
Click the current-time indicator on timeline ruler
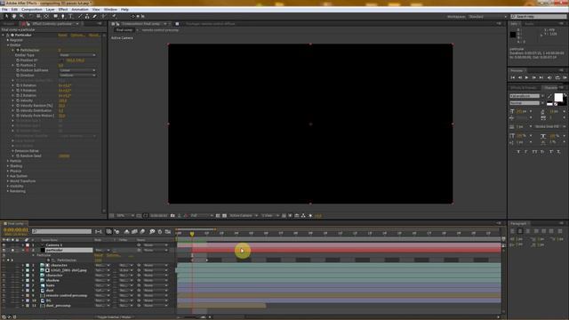point(192,234)
